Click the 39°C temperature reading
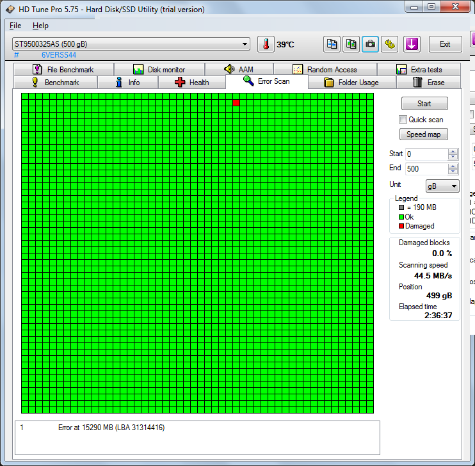The image size is (475, 466). click(285, 45)
